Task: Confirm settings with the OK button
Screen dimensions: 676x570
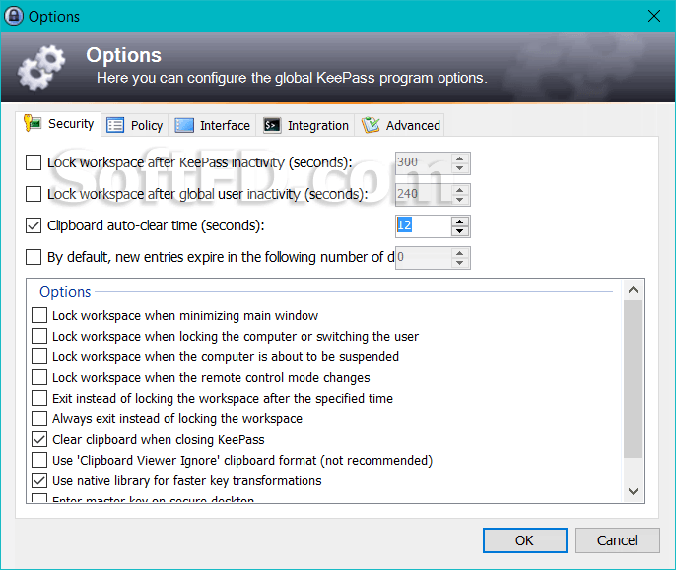Action: [524, 540]
